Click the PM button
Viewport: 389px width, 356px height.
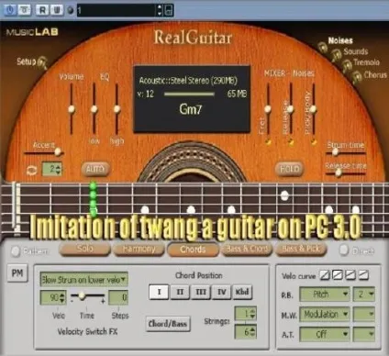17,273
